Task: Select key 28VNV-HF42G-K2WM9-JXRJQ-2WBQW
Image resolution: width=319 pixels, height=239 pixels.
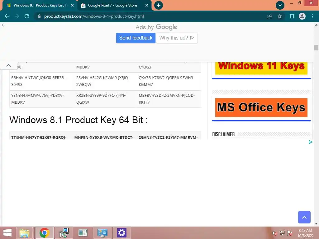Action: click(103, 81)
